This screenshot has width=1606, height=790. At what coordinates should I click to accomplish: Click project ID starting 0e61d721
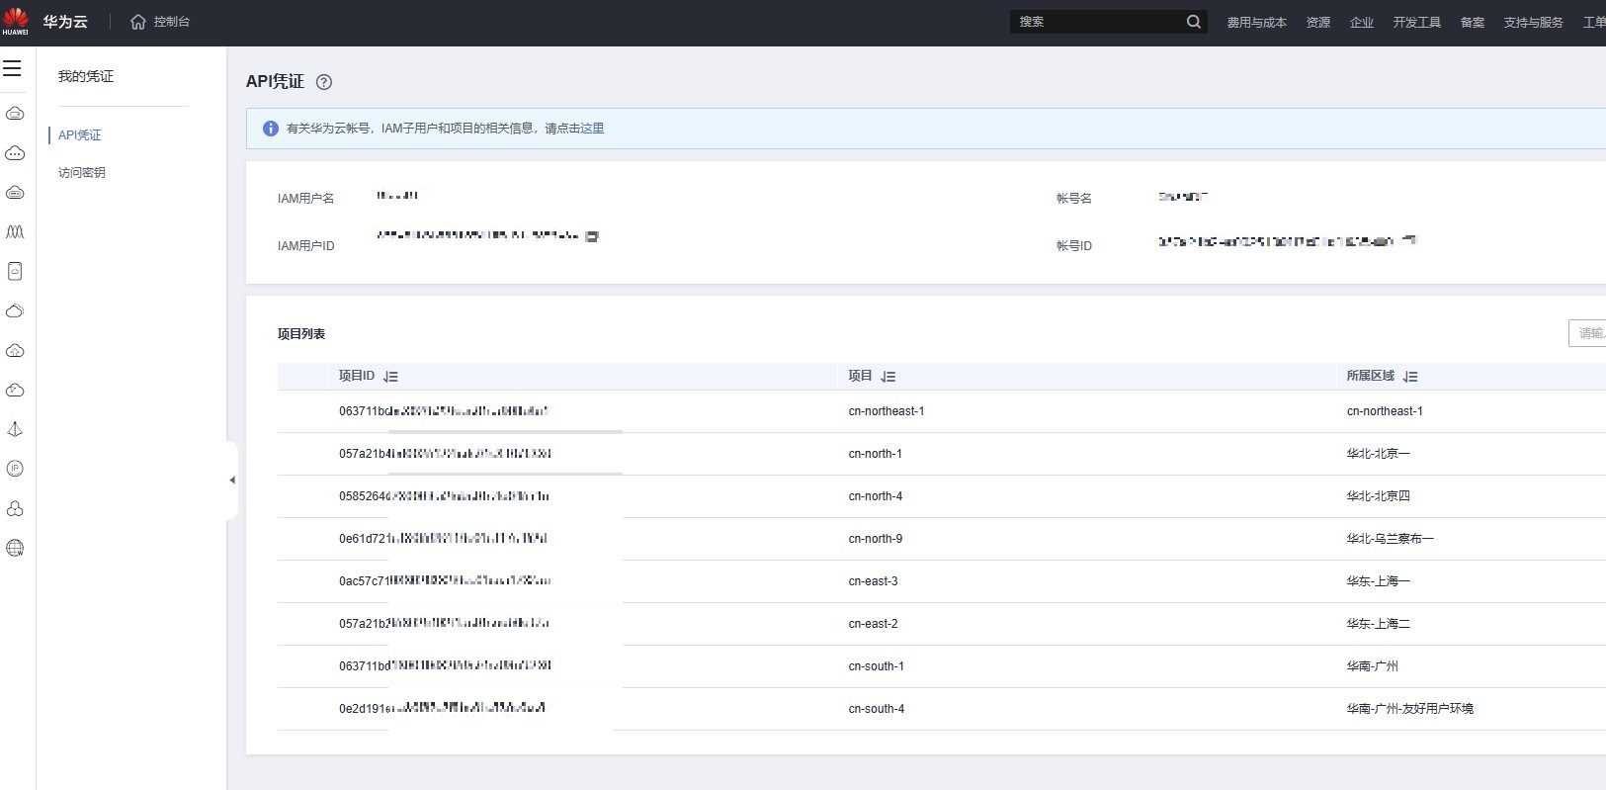[444, 539]
